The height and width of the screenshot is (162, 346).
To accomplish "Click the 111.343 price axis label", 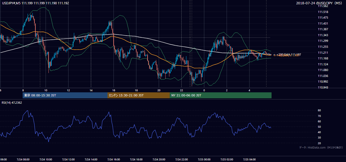I will coord(323,35).
